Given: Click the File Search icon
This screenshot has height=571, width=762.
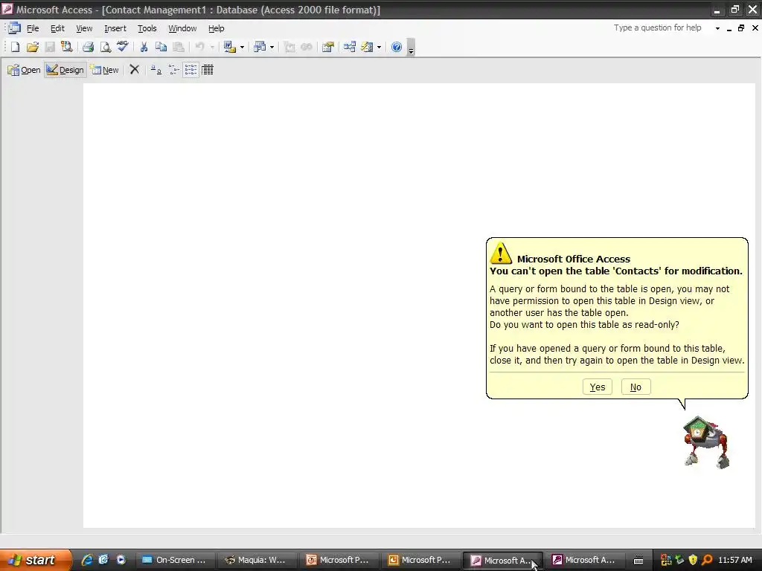Looking at the screenshot, I should (x=66, y=47).
